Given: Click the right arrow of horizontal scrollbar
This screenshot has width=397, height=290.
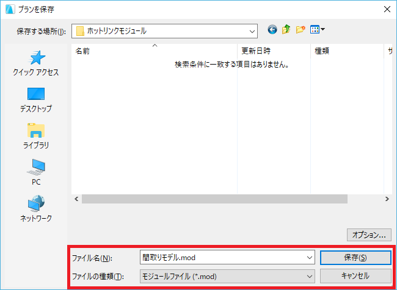Looking at the screenshot, I should pos(387,199).
